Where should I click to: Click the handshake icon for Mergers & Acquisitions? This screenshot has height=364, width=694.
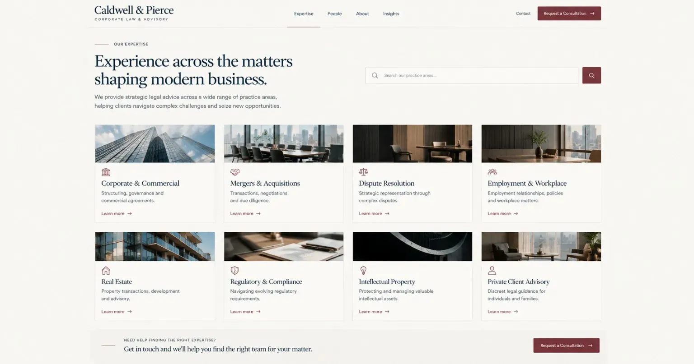click(235, 172)
